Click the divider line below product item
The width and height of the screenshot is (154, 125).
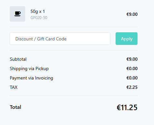tap(74, 27)
